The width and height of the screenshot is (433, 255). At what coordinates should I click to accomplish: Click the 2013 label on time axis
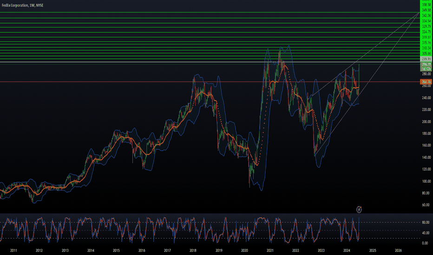coord(65,250)
